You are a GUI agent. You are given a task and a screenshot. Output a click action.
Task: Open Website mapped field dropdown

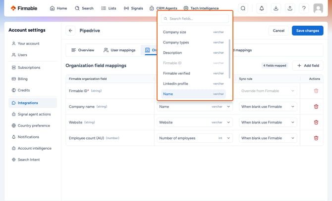point(195,122)
